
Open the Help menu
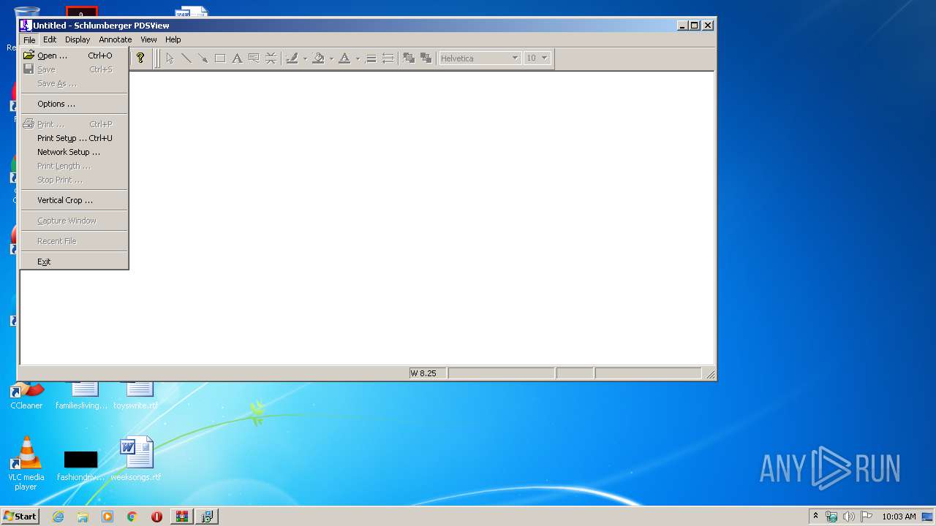click(173, 39)
